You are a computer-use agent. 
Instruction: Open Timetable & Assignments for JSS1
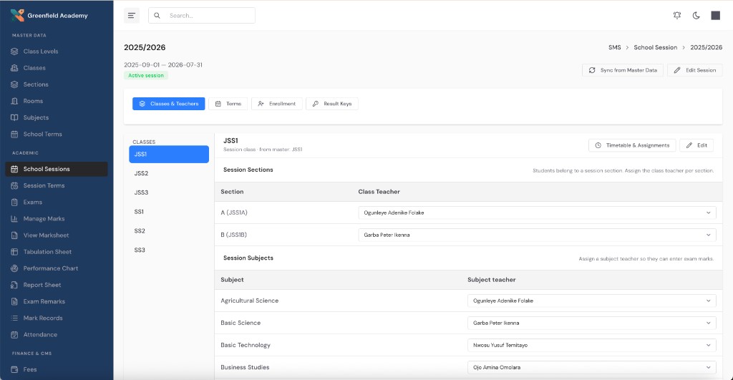point(632,145)
